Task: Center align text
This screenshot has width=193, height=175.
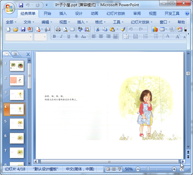Action: (101, 36)
